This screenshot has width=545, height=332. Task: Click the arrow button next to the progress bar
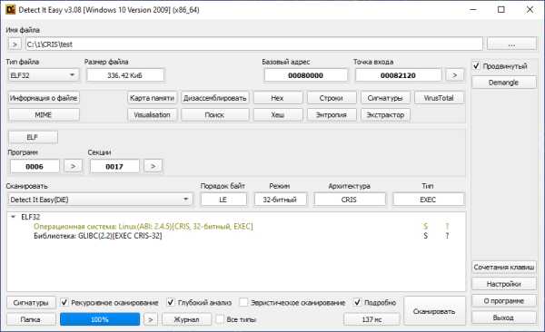pyautogui.click(x=151, y=319)
